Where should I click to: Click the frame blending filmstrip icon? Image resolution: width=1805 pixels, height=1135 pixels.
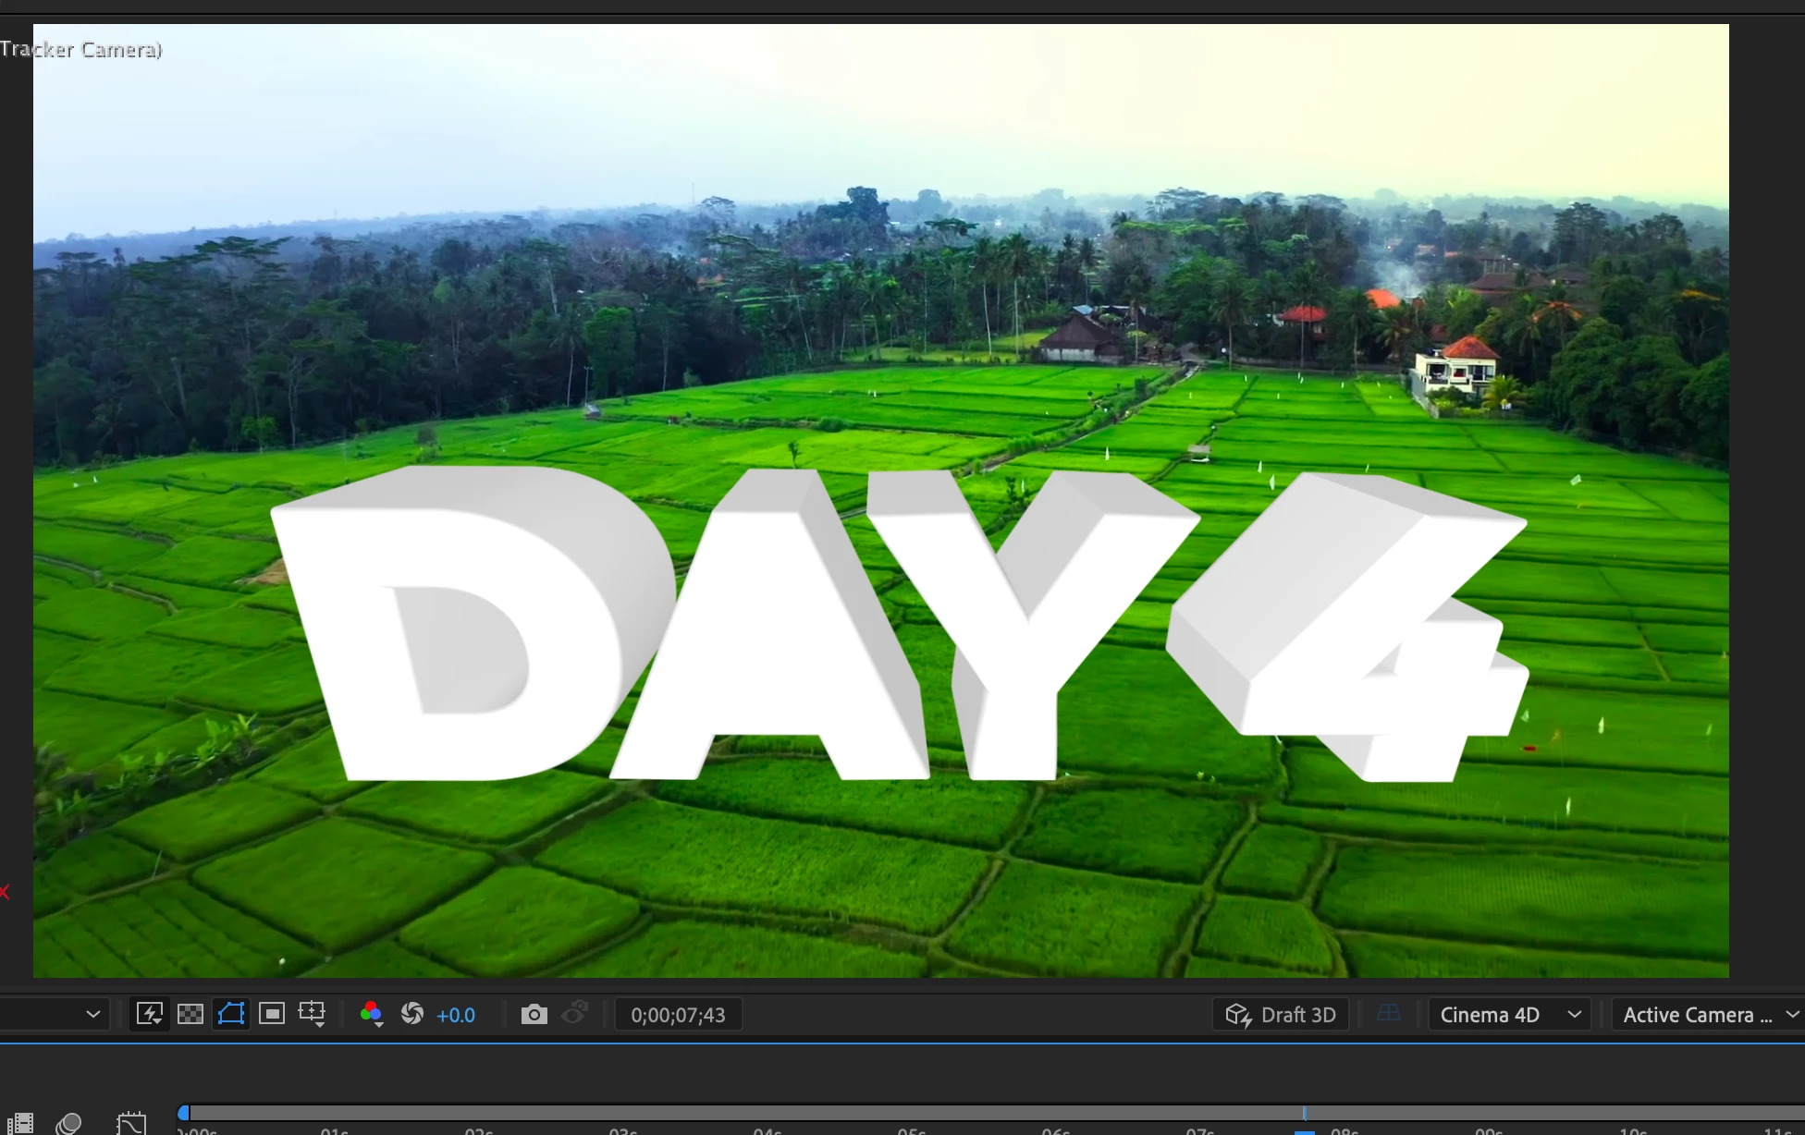tap(19, 1123)
